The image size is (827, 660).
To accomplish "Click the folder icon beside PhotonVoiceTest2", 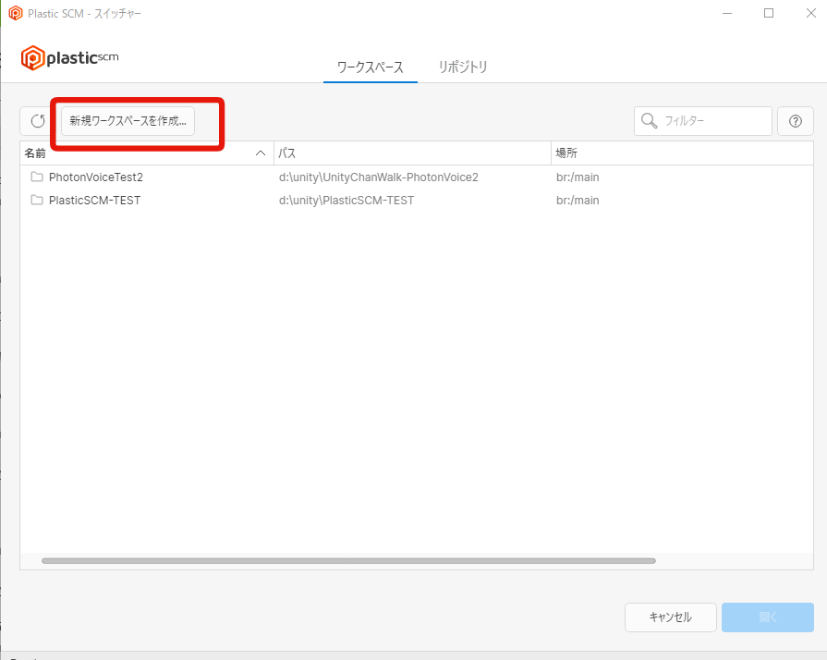I will click(x=35, y=176).
